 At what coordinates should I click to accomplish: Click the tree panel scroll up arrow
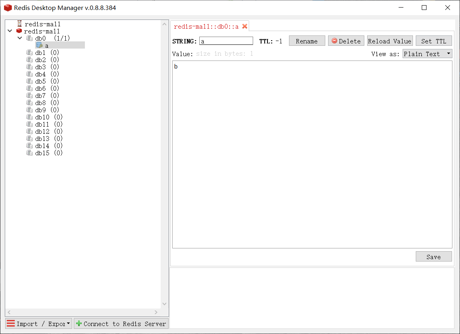pos(164,24)
